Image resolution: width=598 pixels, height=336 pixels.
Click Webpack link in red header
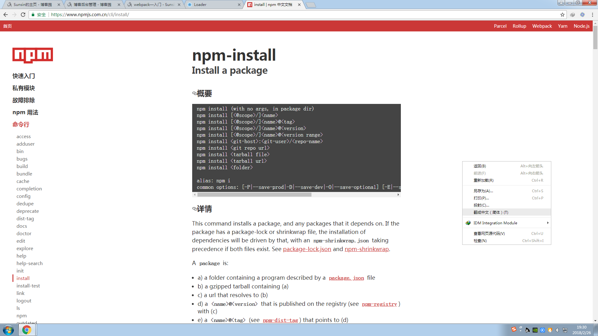pyautogui.click(x=542, y=26)
